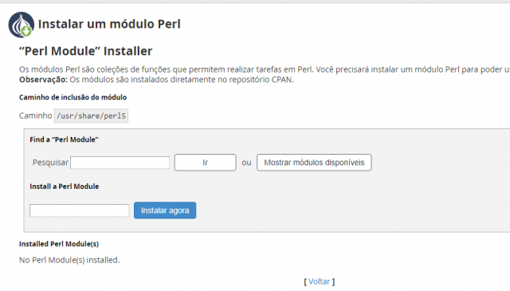Click the Ir search button
This screenshot has height=291, width=510.
[x=206, y=163]
